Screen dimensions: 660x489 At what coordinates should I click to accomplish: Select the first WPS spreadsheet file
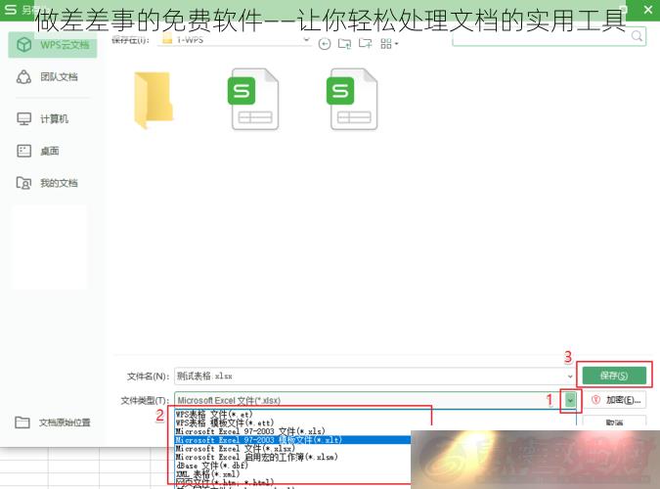(253, 100)
